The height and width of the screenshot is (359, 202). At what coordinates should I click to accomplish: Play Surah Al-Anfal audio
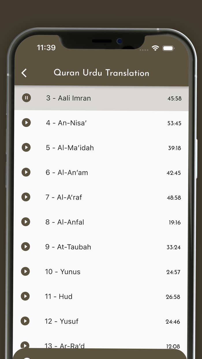pos(26,222)
